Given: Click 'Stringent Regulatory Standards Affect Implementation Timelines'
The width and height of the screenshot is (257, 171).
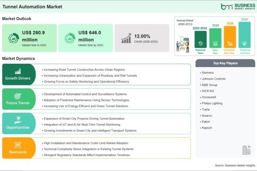Looking at the screenshot, I should point(86,155).
